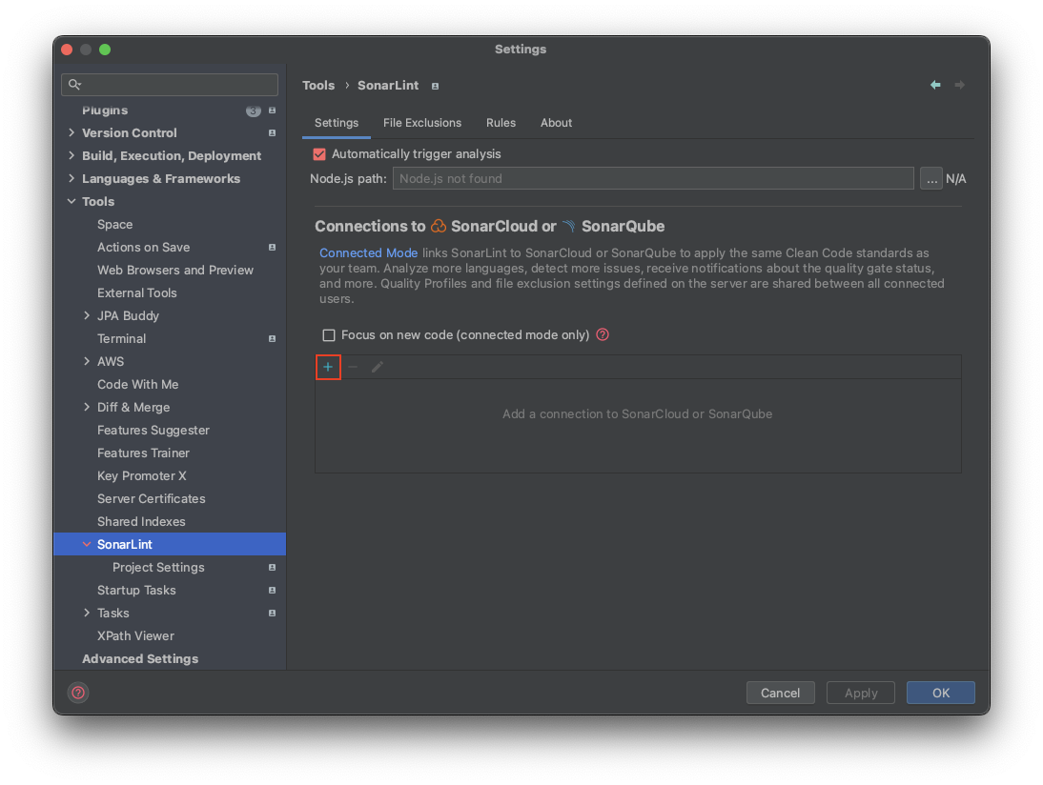Collapse the Tools section
The image size is (1043, 785).
coord(72,201)
